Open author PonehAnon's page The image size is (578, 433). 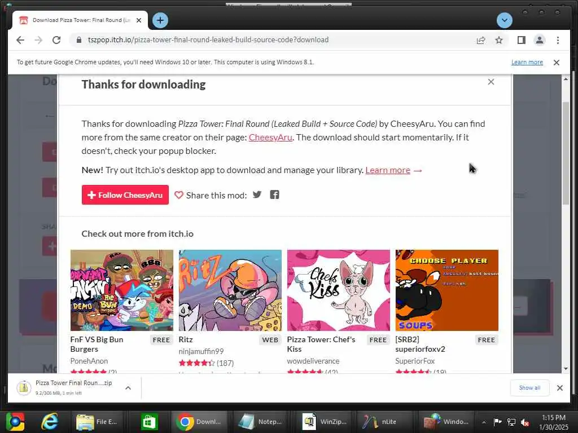point(89,361)
